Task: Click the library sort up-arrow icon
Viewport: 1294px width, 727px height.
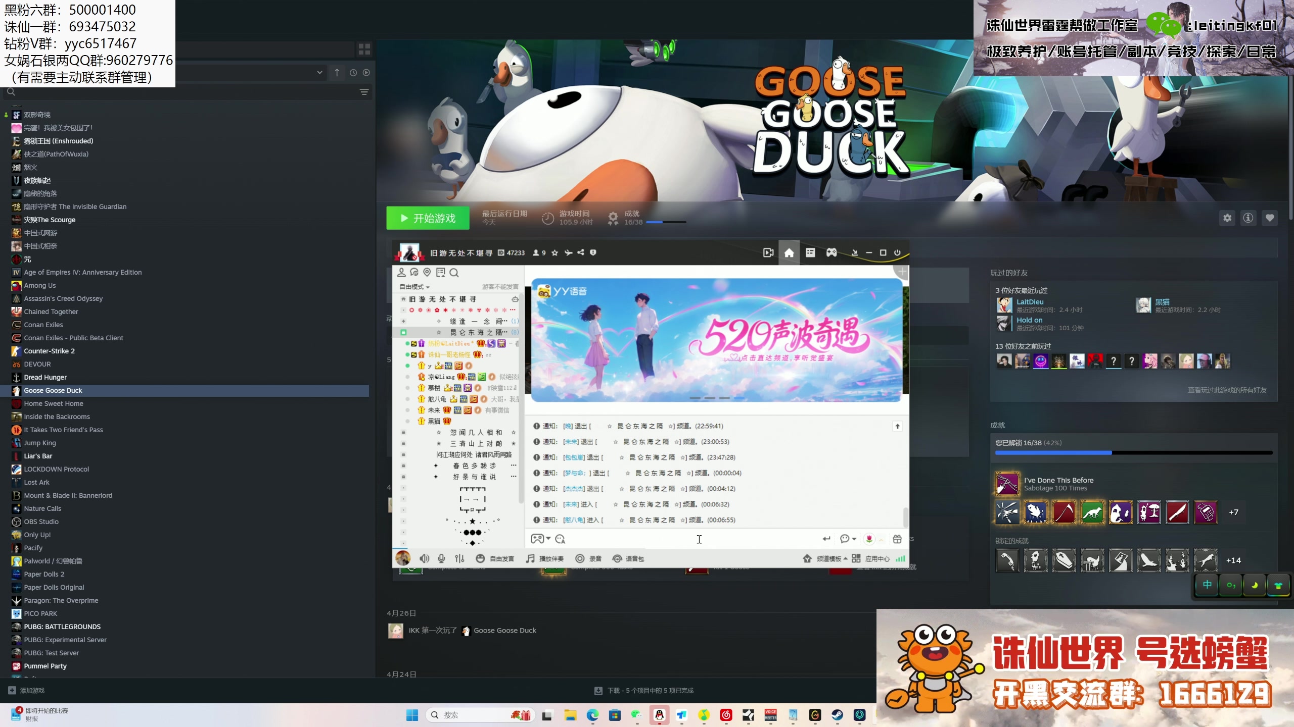Action: coord(337,73)
